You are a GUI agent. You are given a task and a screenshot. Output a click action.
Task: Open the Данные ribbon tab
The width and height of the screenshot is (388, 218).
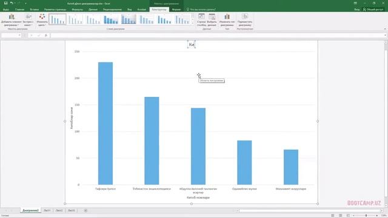pyautogui.click(x=93, y=10)
